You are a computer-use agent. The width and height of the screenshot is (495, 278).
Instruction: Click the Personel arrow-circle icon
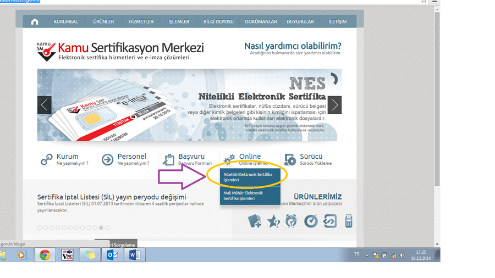coord(108,159)
